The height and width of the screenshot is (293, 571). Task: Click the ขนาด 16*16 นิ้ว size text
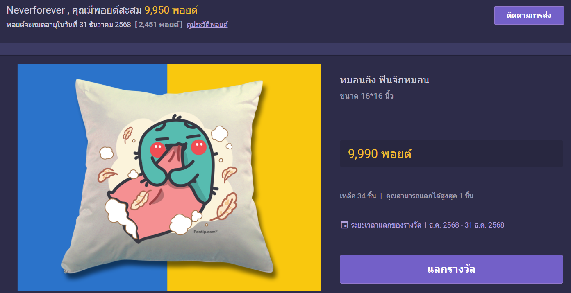click(x=366, y=96)
